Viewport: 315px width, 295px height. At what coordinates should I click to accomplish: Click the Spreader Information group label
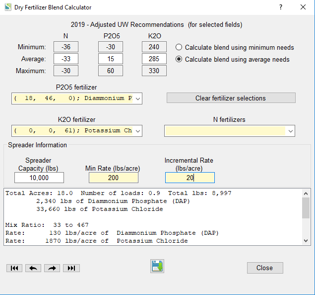(x=37, y=145)
